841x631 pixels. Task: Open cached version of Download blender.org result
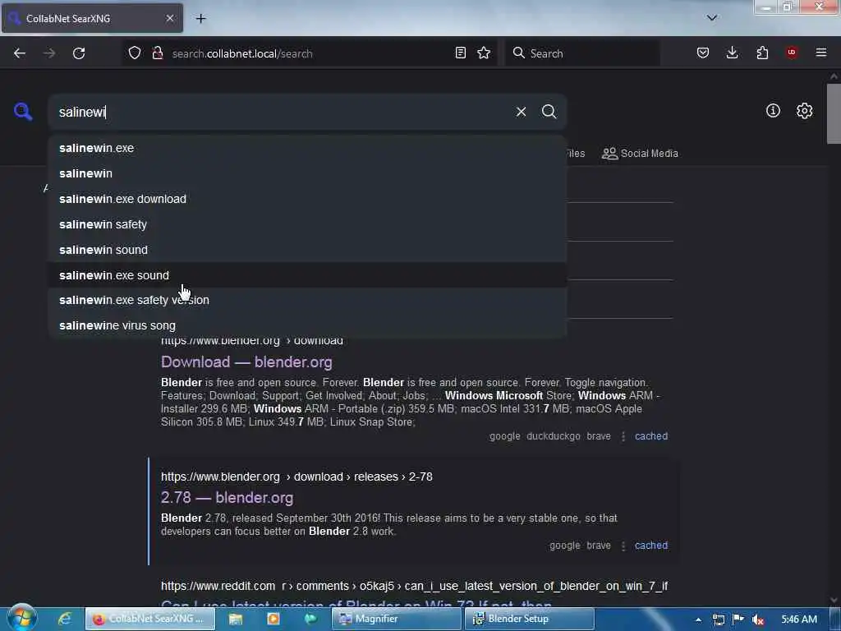pos(651,436)
